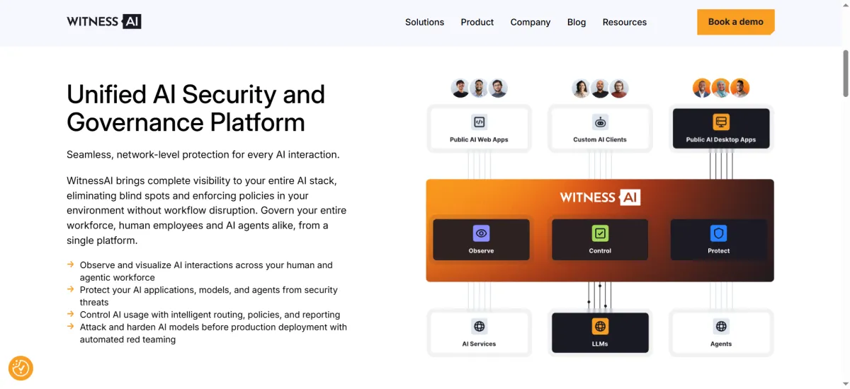This screenshot has height=389, width=850.
Task: Click the 'Unified AI Security and Governance Platform' heading
Action: (196, 108)
